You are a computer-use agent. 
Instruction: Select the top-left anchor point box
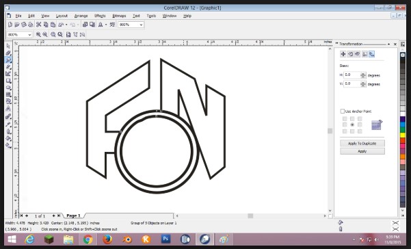click(x=345, y=119)
